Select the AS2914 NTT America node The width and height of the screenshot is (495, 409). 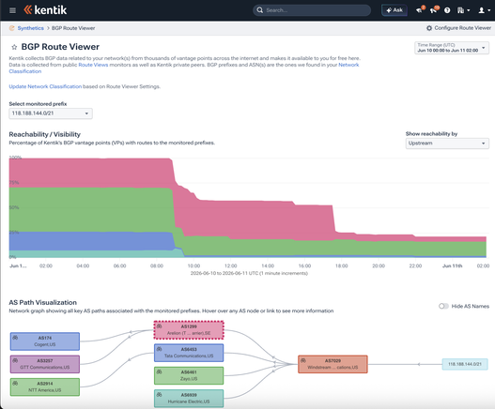(x=45, y=386)
